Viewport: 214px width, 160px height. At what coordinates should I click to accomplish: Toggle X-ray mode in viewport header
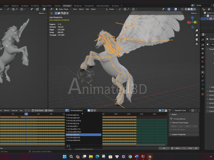coord(182,9)
